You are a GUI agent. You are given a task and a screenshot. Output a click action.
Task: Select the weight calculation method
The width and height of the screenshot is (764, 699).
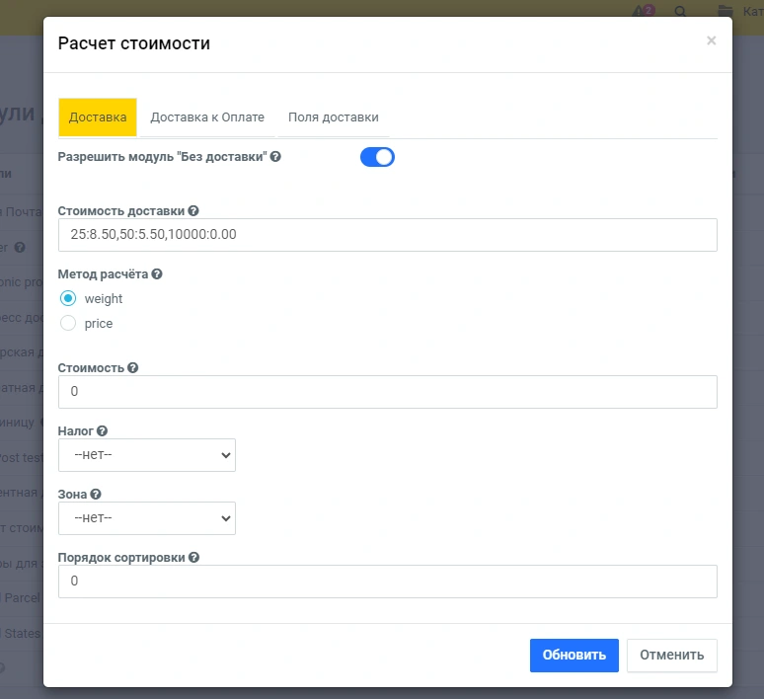pyautogui.click(x=68, y=298)
